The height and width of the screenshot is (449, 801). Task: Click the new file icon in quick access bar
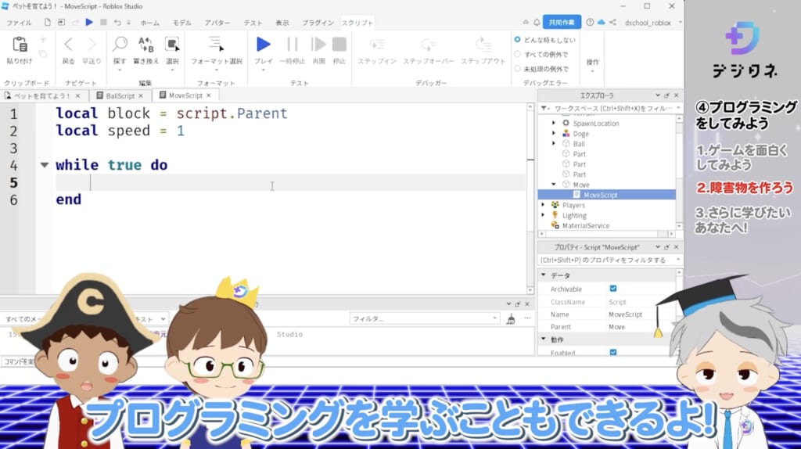click(48, 23)
